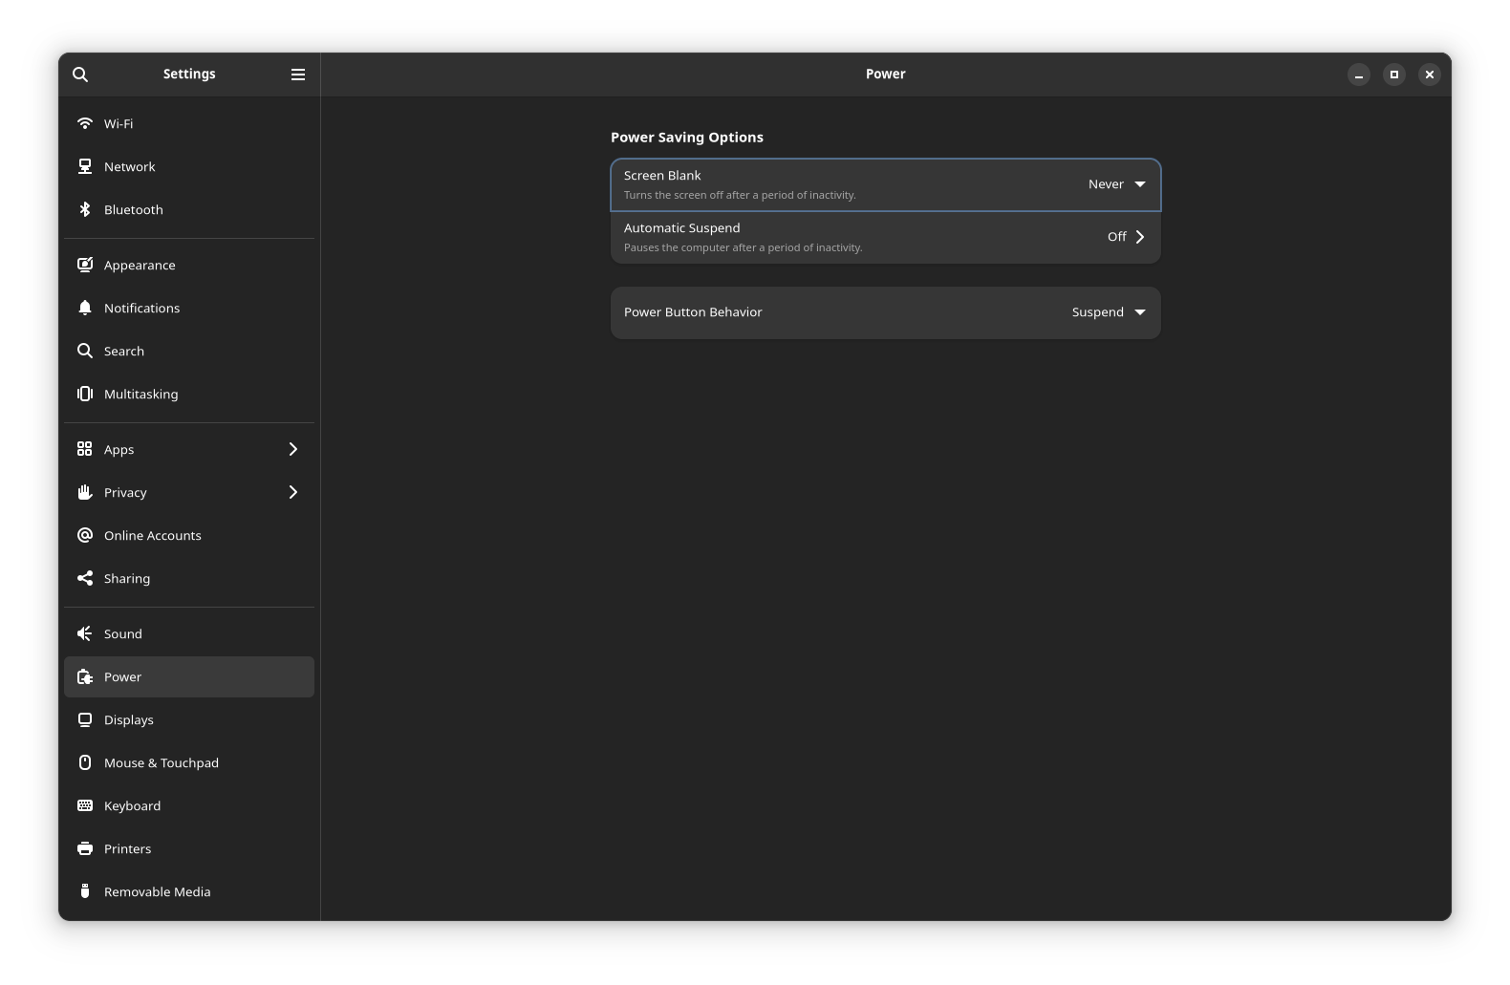
Task: Open Multitasking settings label
Action: [141, 394]
